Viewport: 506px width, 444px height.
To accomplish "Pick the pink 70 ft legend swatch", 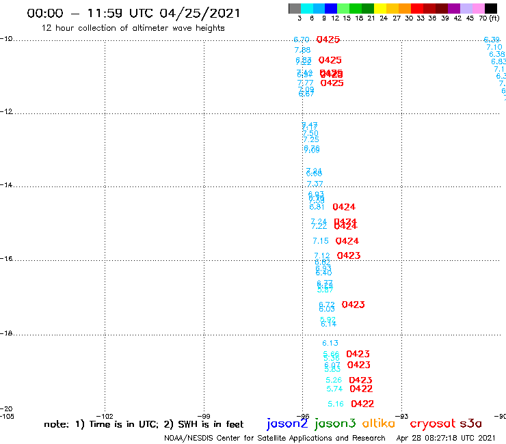I will [x=478, y=8].
